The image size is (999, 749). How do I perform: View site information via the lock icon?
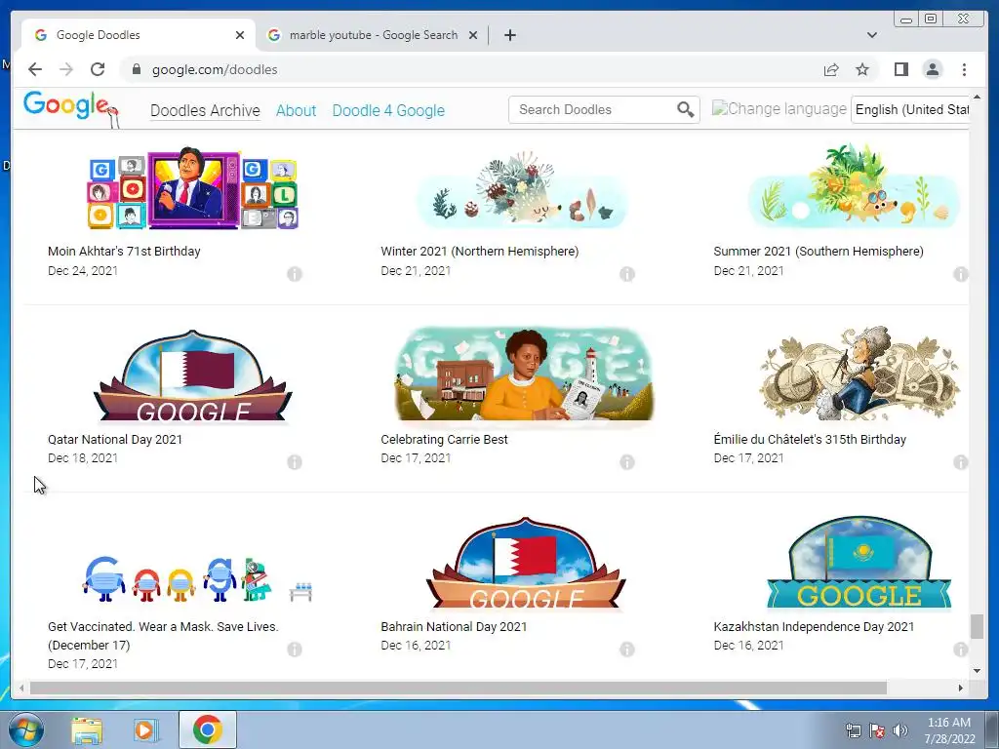click(x=136, y=69)
